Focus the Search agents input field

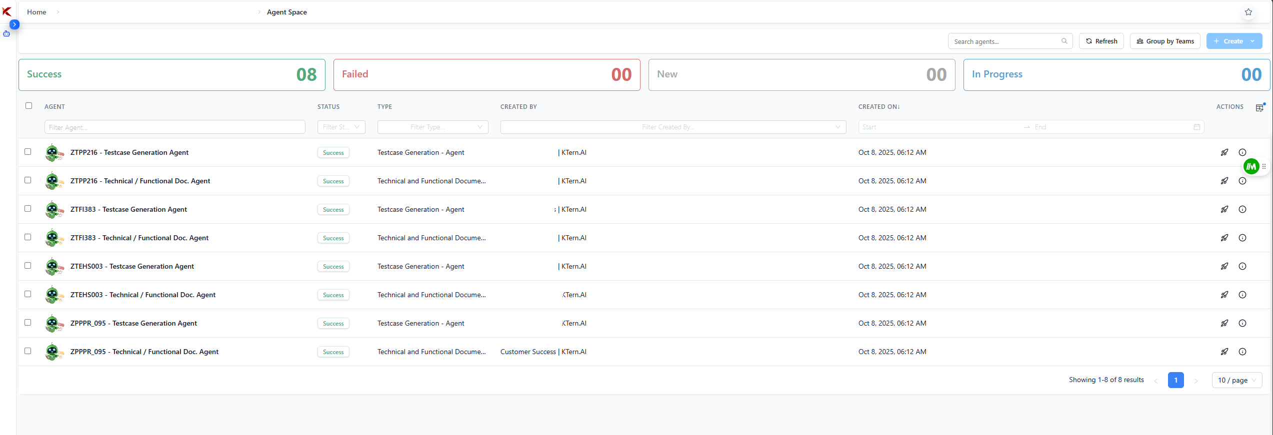coord(1005,41)
